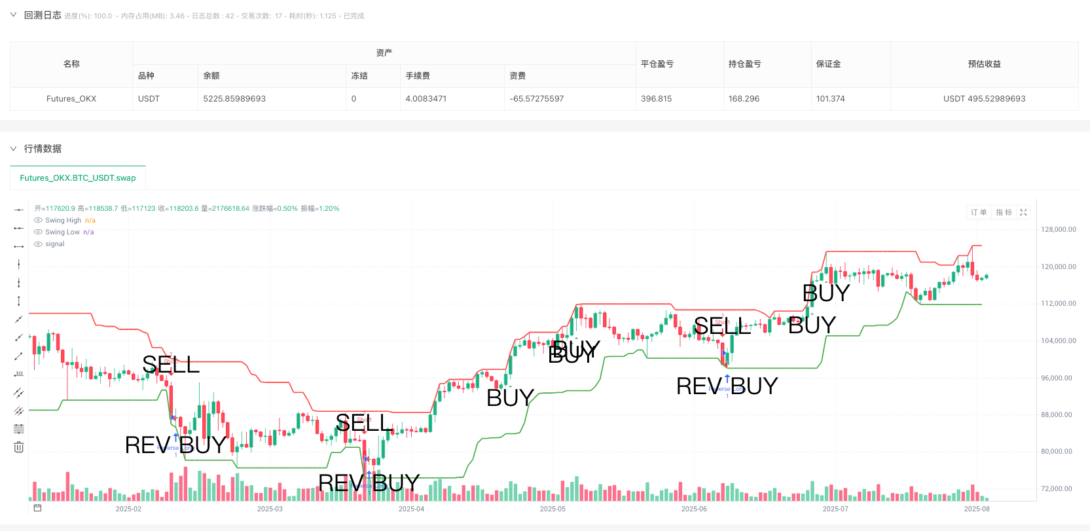Viewport: 1090px width, 531px height.
Task: Switch to the Futures_OKX.BTC_USDT.swap tab
Action: coord(78,177)
